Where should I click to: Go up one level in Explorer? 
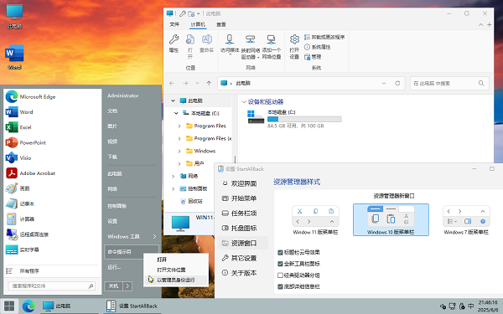pos(209,83)
